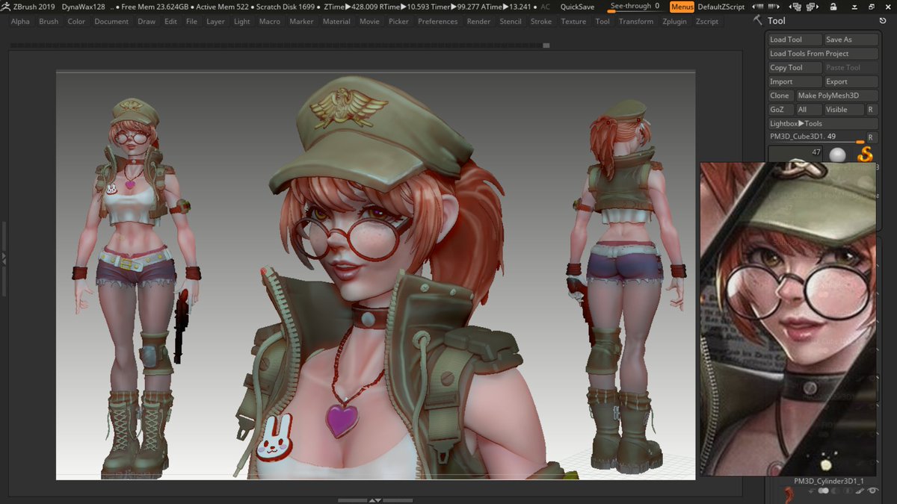Click the subtool paintbrush polypaint icon

pos(860,491)
